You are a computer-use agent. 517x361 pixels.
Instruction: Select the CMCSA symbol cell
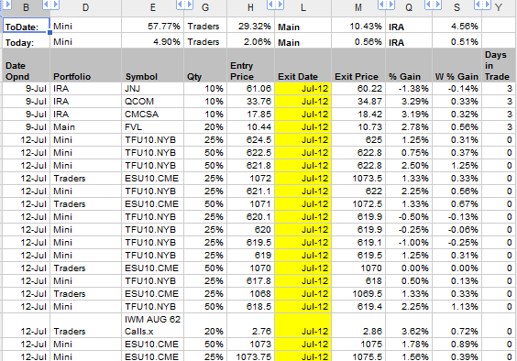[153, 115]
